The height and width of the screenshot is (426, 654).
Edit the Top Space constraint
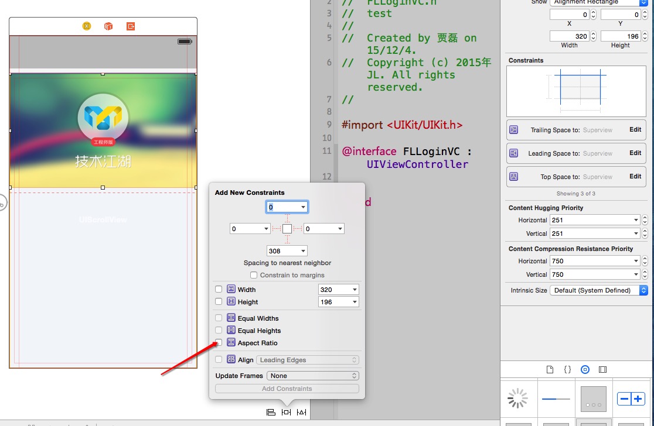click(635, 176)
